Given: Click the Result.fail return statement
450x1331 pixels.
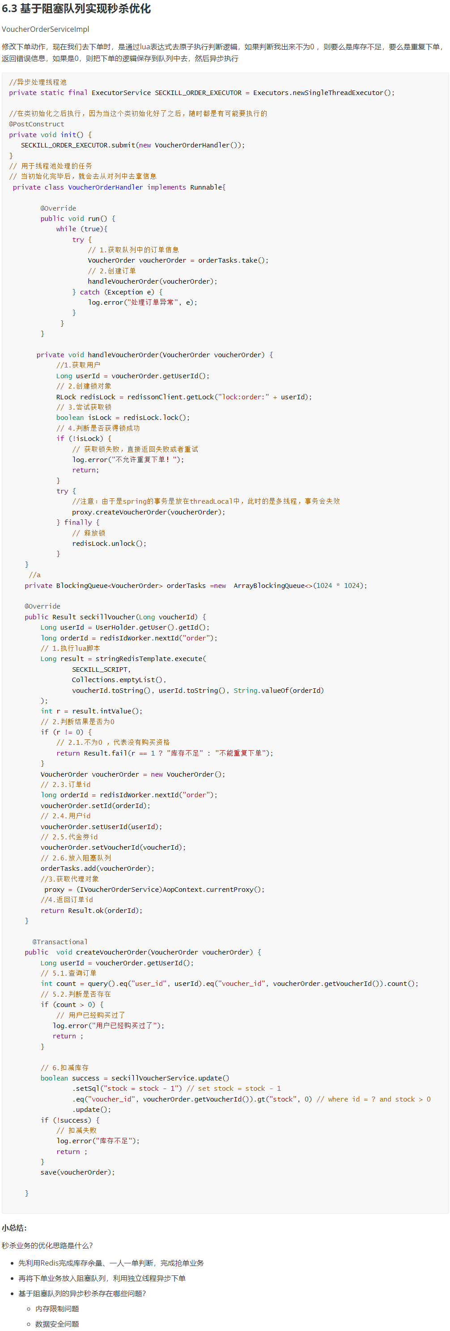Looking at the screenshot, I should pos(165,753).
